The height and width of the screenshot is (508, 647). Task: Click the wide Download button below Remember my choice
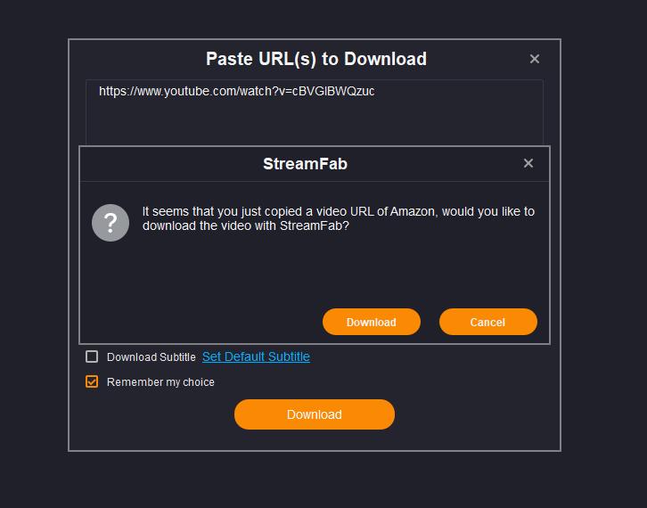point(314,414)
